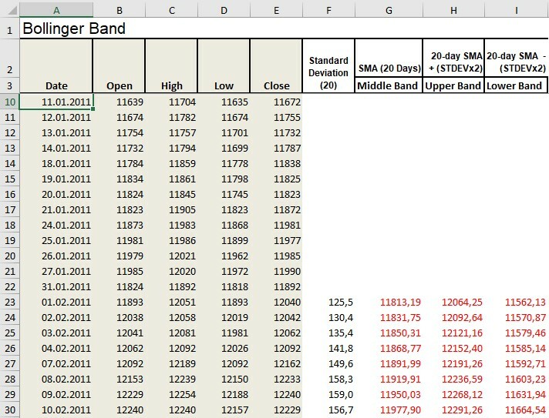Click the Date header cell

[56, 85]
